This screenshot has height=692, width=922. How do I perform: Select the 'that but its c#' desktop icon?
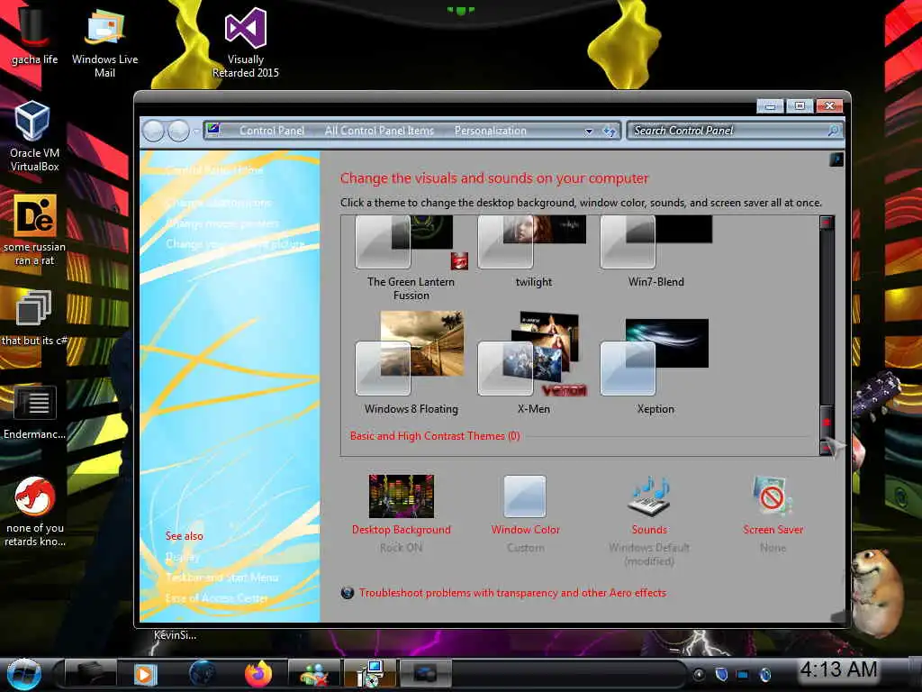click(34, 318)
